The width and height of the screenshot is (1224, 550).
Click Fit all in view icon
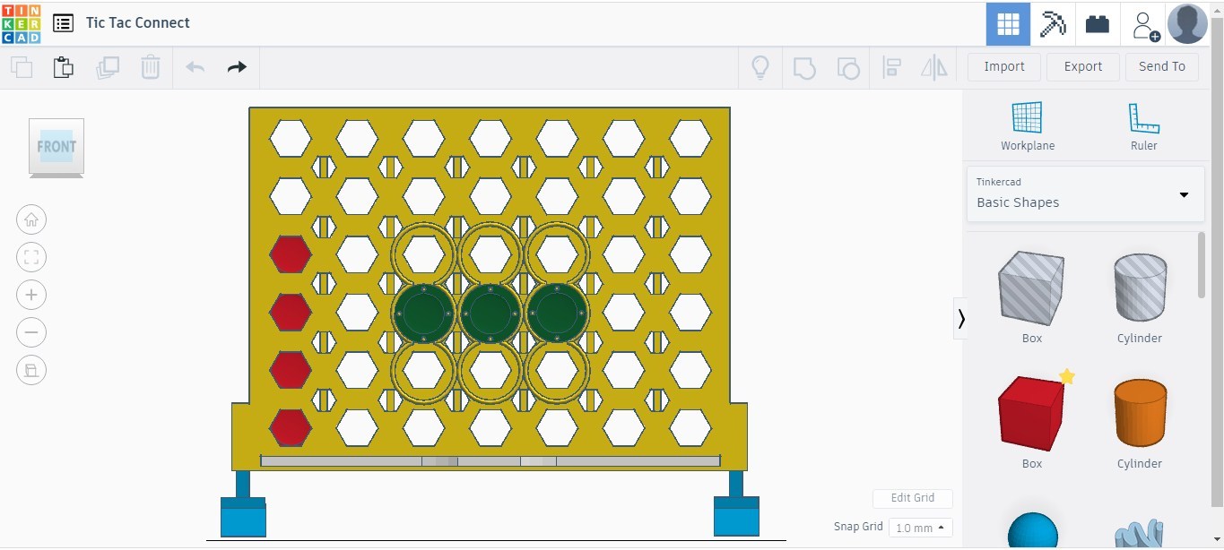31,257
